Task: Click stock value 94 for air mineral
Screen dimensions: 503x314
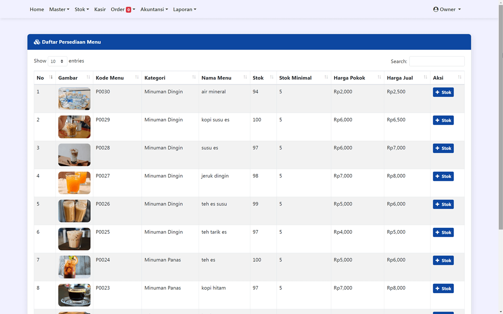Action: [x=256, y=92]
